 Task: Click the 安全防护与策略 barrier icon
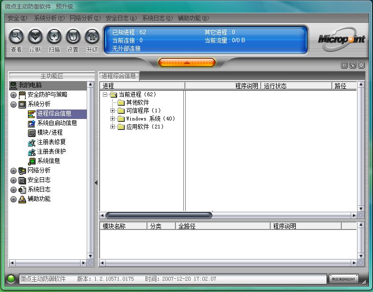point(22,95)
